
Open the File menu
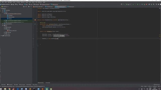pyautogui.click(x=1, y=2)
